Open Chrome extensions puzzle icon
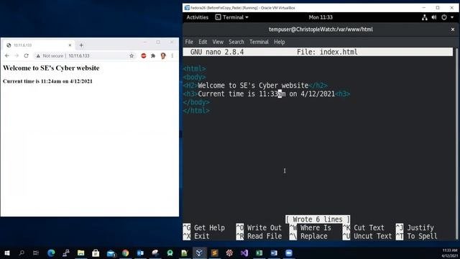The image size is (460, 259). click(153, 55)
